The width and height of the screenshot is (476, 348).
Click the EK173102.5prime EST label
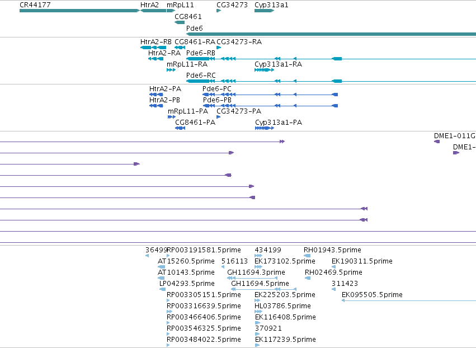point(285,261)
